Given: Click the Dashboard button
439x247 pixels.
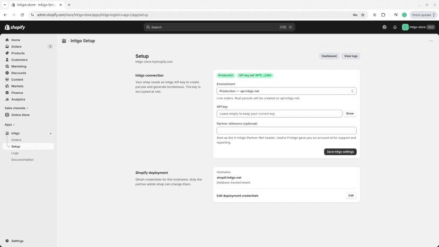Looking at the screenshot, I should [x=329, y=56].
